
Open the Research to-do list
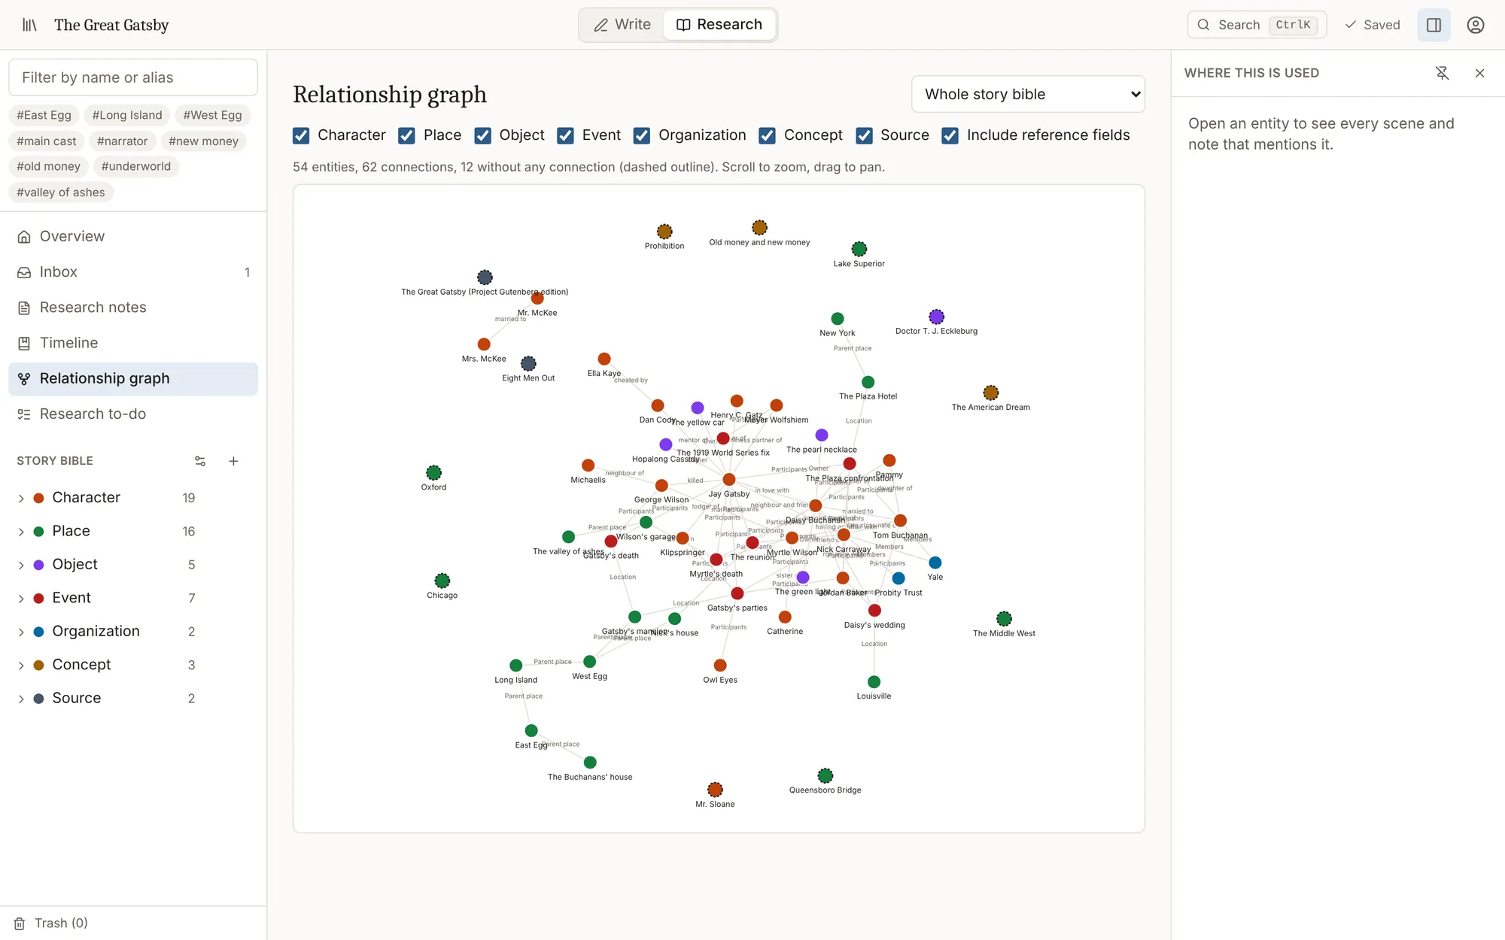click(x=133, y=414)
